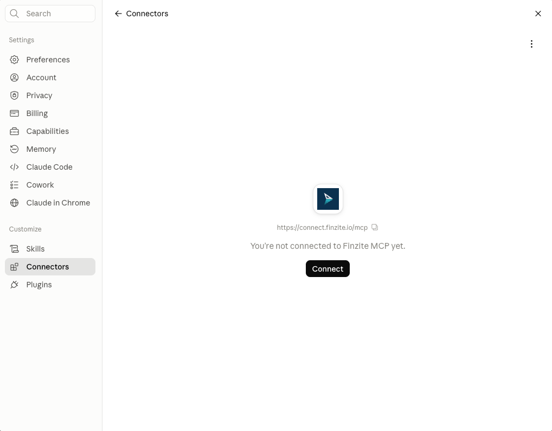Viewport: 552px width, 431px height.
Task: Click the Connectors blocks icon
Action: (x=15, y=267)
